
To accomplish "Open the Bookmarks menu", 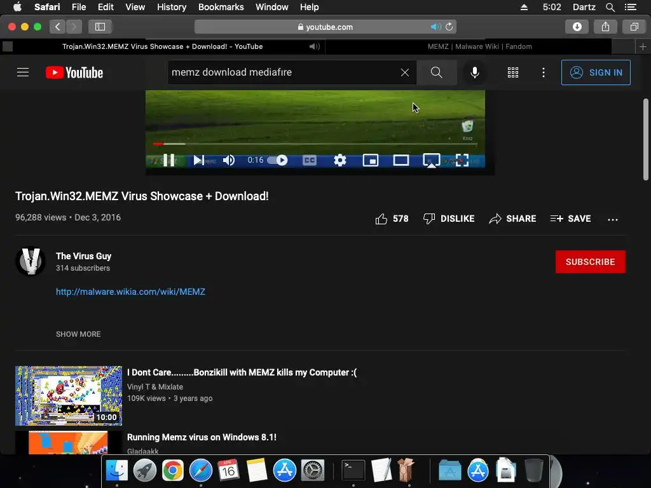I will (221, 7).
